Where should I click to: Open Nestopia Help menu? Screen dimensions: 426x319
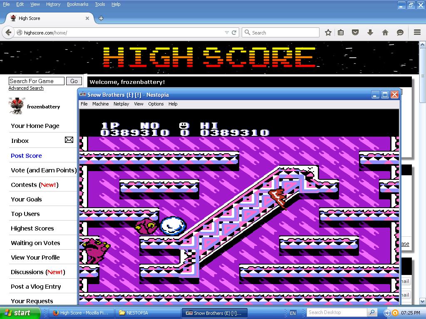pos(173,104)
